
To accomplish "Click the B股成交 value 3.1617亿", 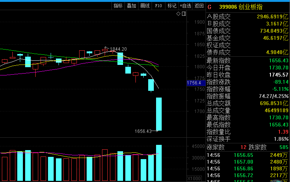I will (x=277, y=24).
